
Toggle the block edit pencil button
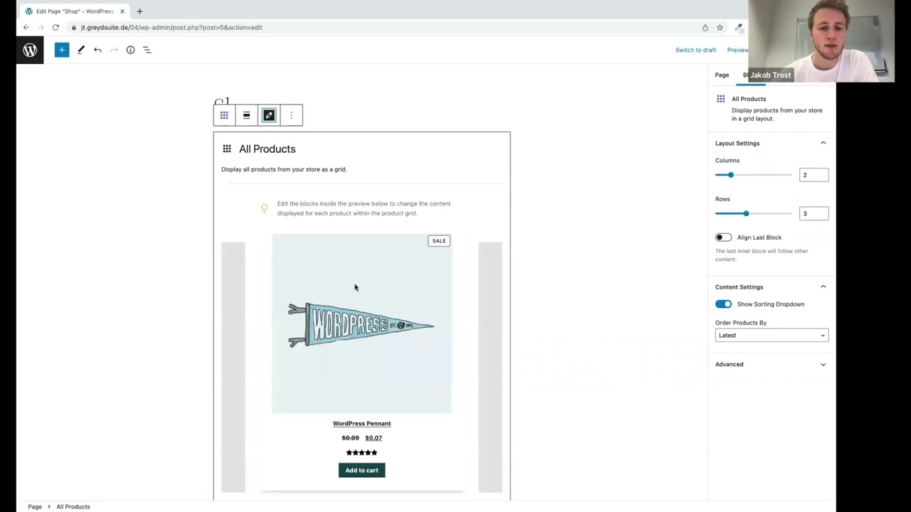pyautogui.click(x=269, y=115)
